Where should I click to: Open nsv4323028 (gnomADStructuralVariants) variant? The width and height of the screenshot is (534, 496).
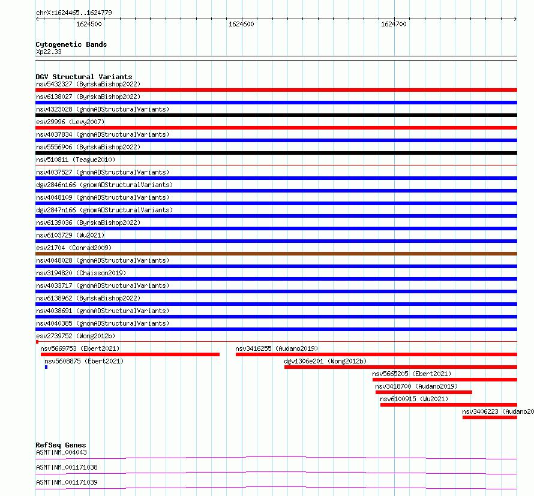(103, 109)
